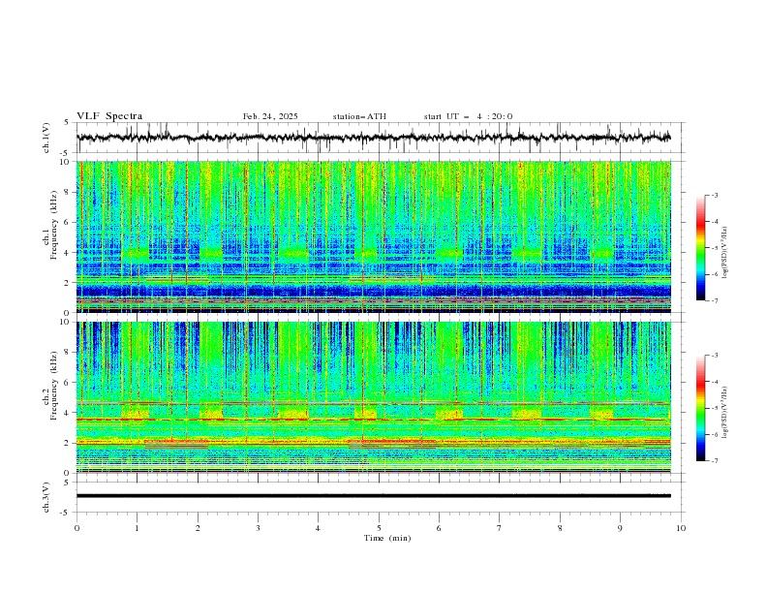Viewport: 767px width, 593px height.
Task: Click the "log(PSD)(V²/Hz)" label beside ch.2 colorbar
Action: coord(725,412)
